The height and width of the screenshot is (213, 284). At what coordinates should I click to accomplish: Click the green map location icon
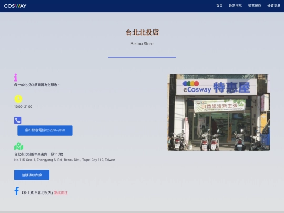coord(18,146)
